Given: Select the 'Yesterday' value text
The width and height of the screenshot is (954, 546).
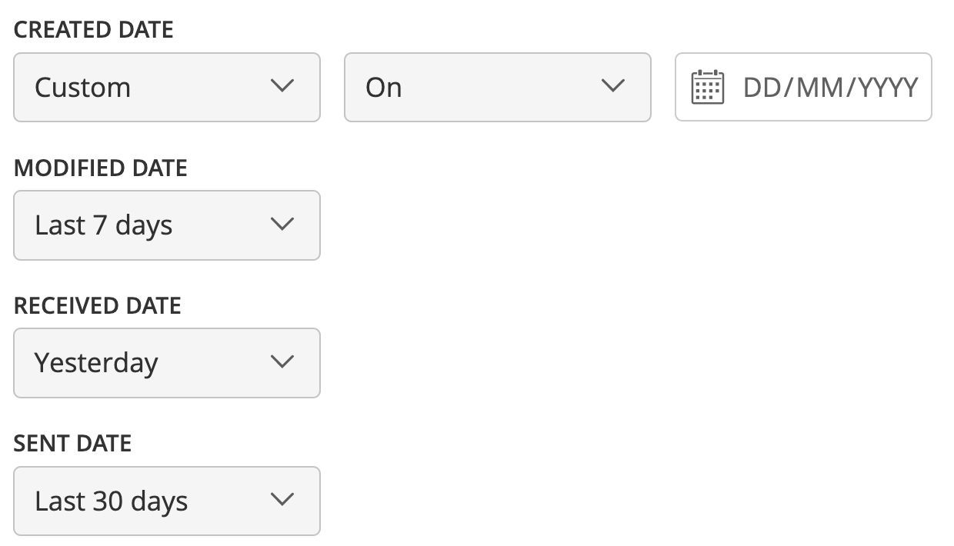Looking at the screenshot, I should [96, 363].
